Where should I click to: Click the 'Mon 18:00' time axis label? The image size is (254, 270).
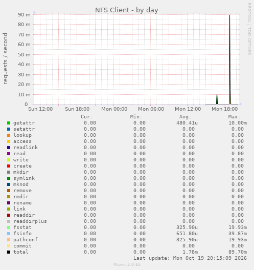point(225,109)
